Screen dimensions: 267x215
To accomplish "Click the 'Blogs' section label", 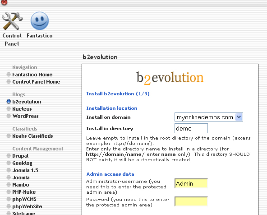I will pyautogui.click(x=18, y=94).
